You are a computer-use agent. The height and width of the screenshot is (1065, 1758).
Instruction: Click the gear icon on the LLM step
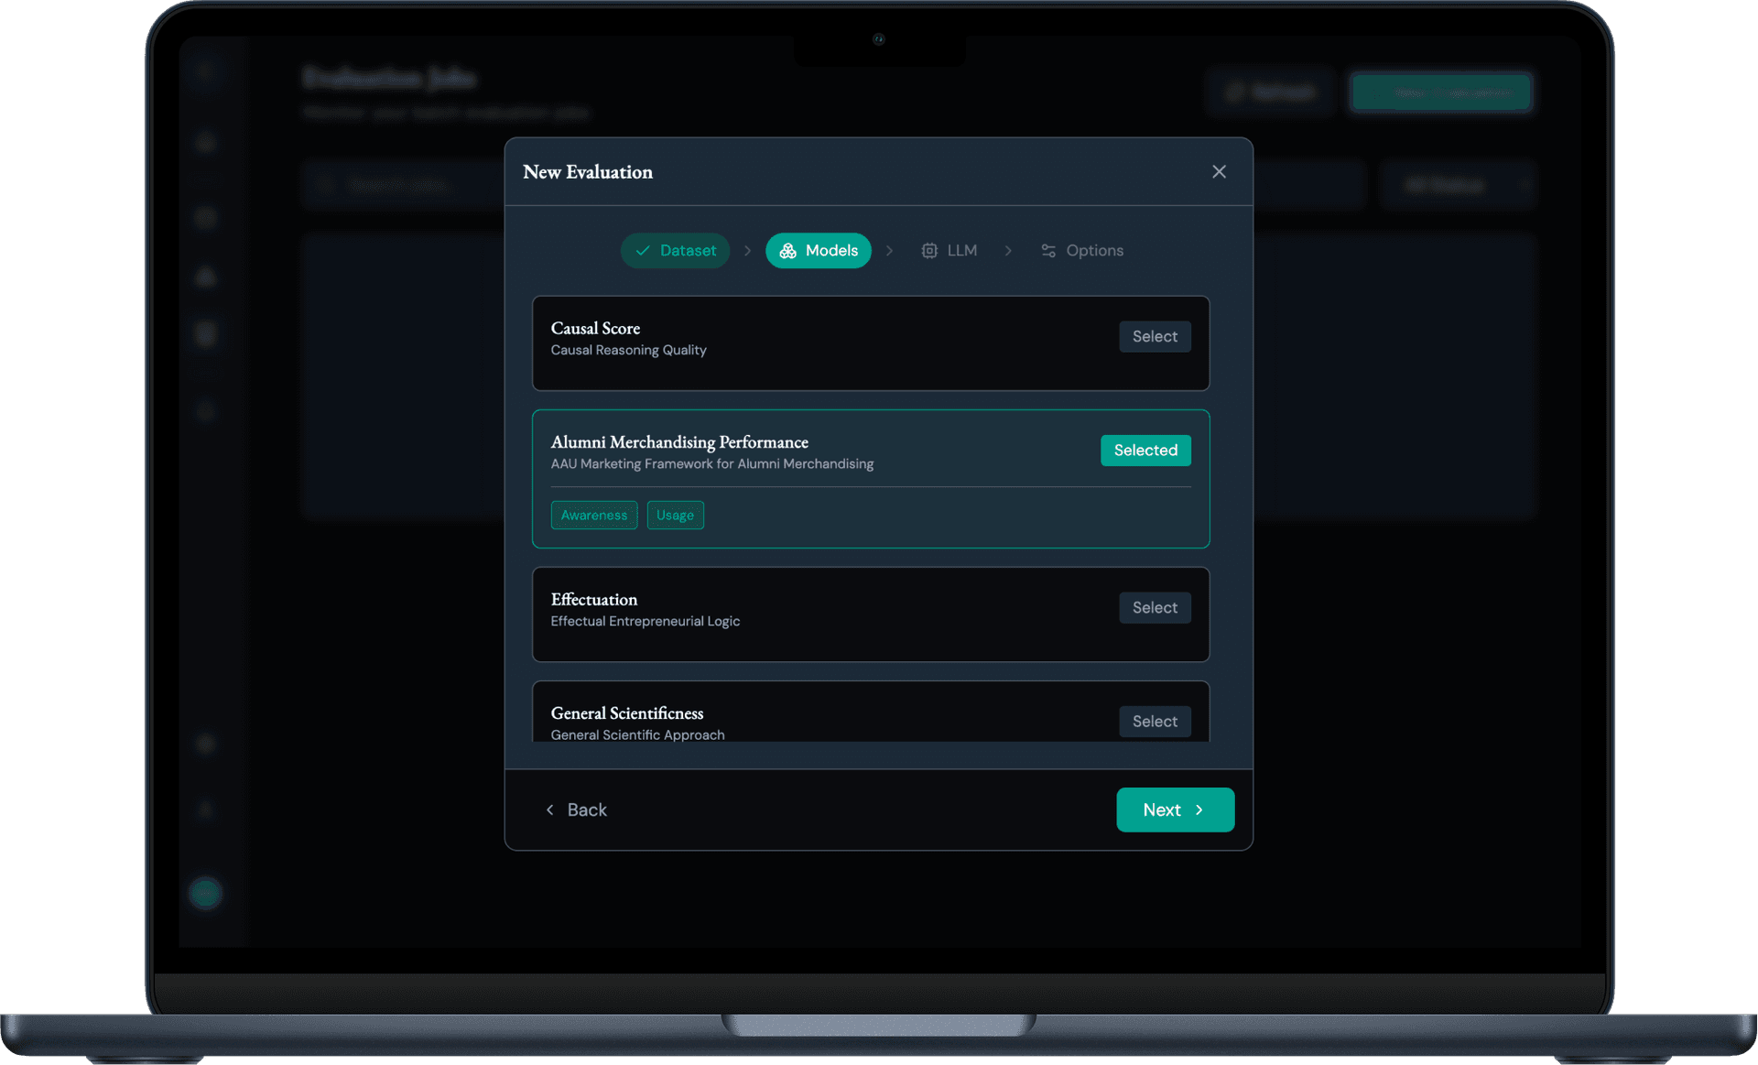tap(929, 250)
